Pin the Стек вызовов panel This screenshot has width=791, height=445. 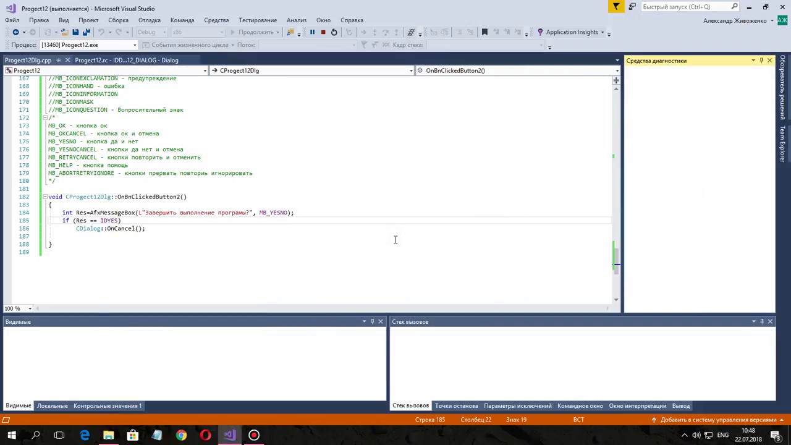(761, 321)
